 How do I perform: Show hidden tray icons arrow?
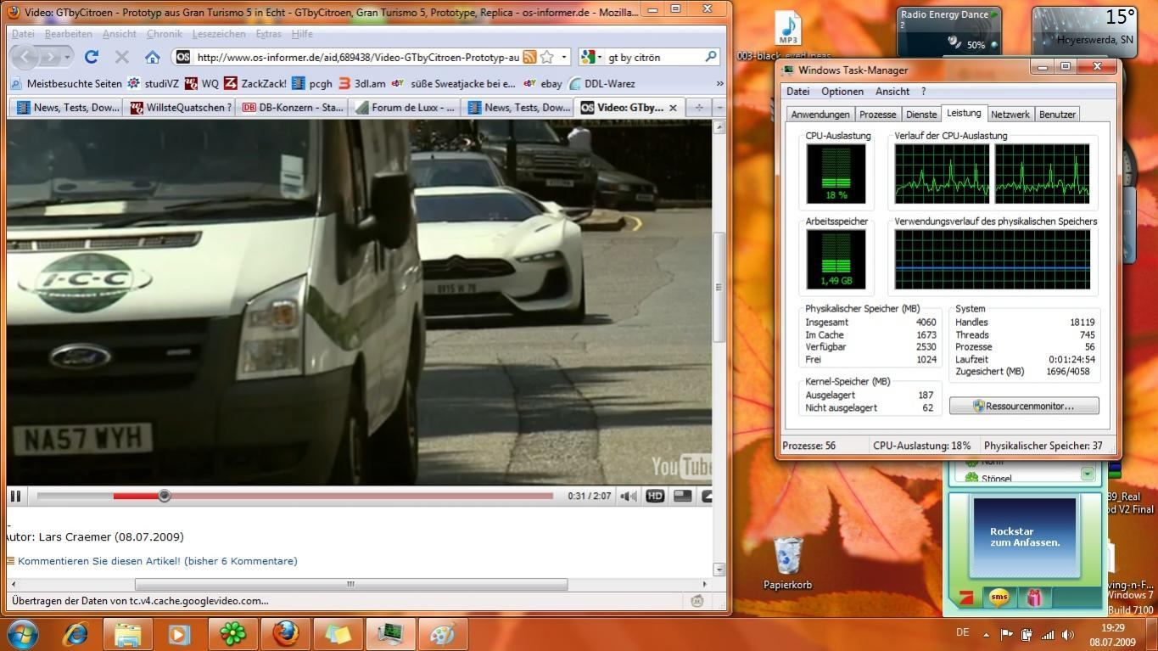point(986,634)
